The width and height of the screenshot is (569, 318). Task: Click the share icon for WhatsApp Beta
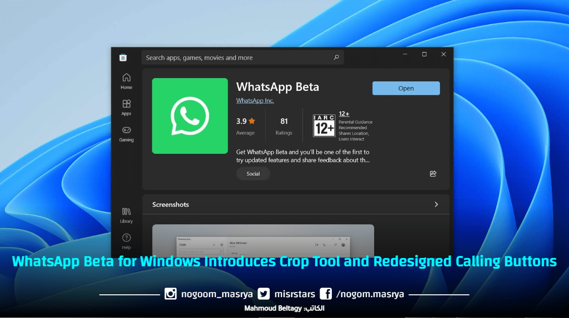tap(432, 174)
